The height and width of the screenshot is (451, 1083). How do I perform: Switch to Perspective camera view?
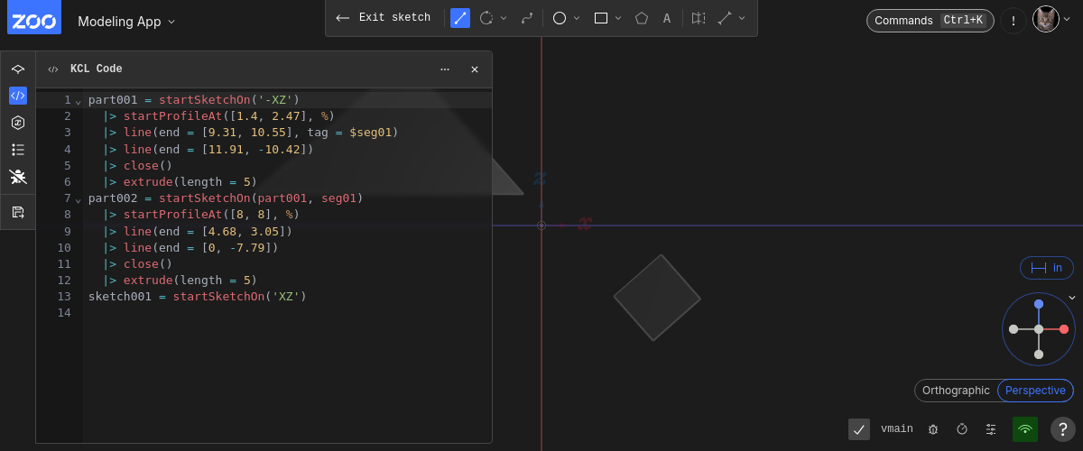pyautogui.click(x=1035, y=391)
